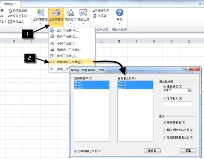Expand the 特别工具 dropdown arrow
The height and width of the screenshot is (159, 204).
click(x=83, y=24)
